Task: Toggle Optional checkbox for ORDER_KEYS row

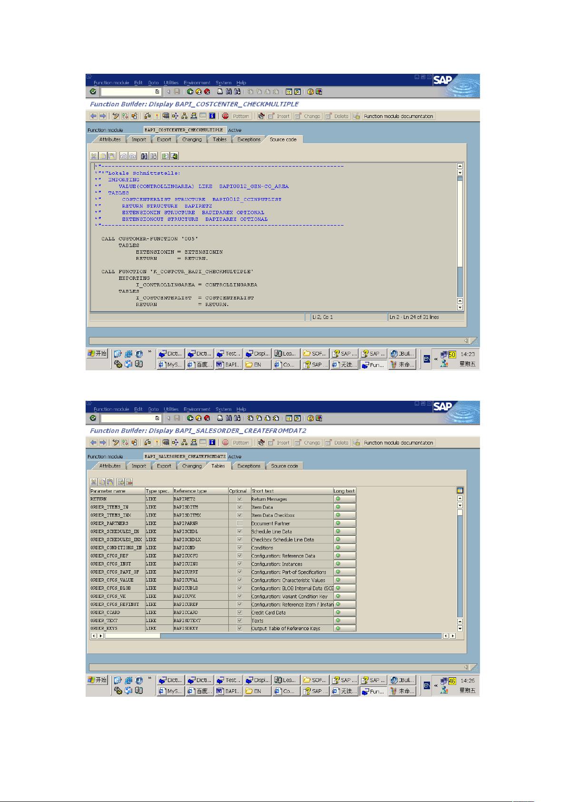Action: point(240,628)
